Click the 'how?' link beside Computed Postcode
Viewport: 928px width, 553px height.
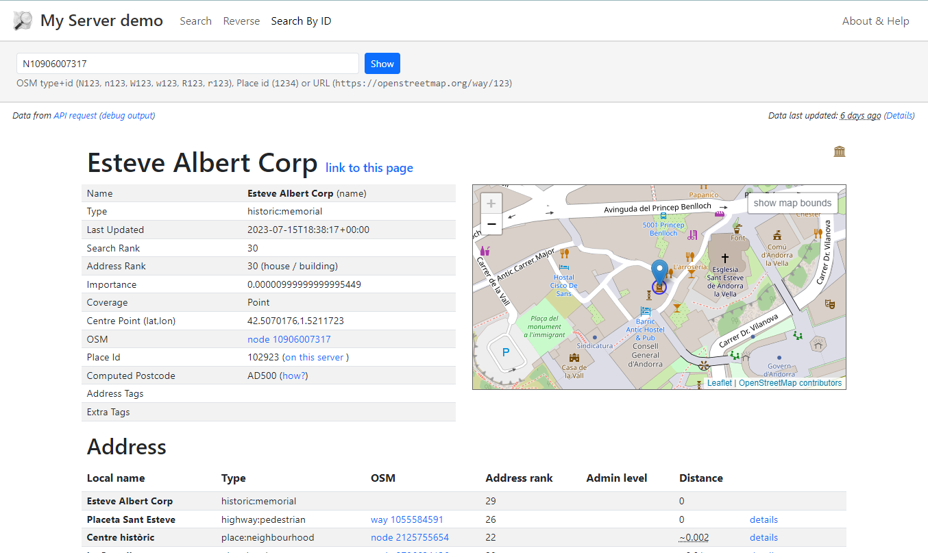(x=294, y=376)
